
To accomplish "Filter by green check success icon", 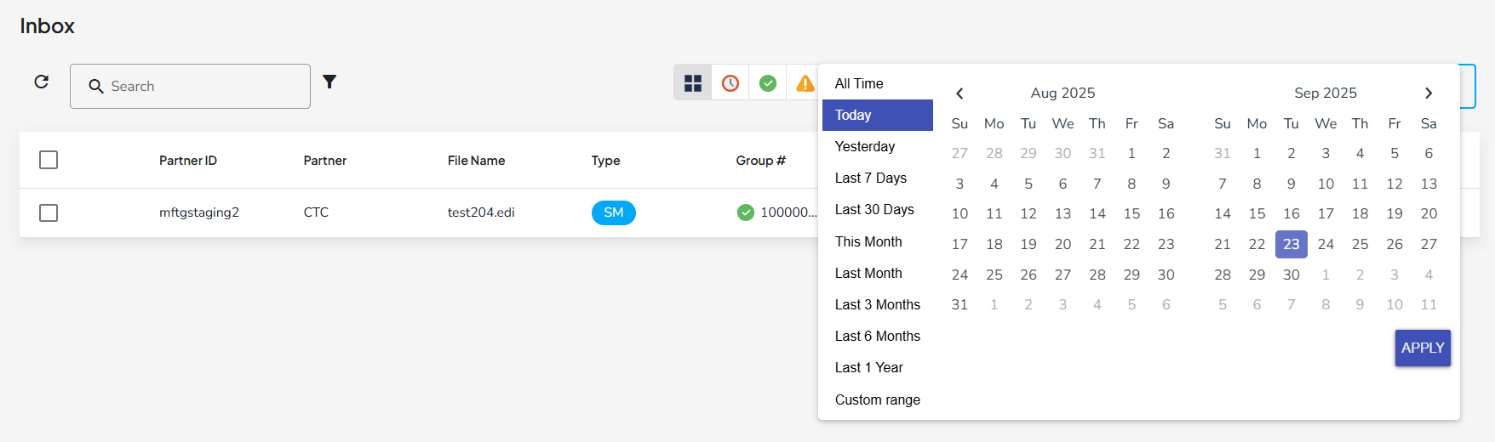I will [768, 83].
